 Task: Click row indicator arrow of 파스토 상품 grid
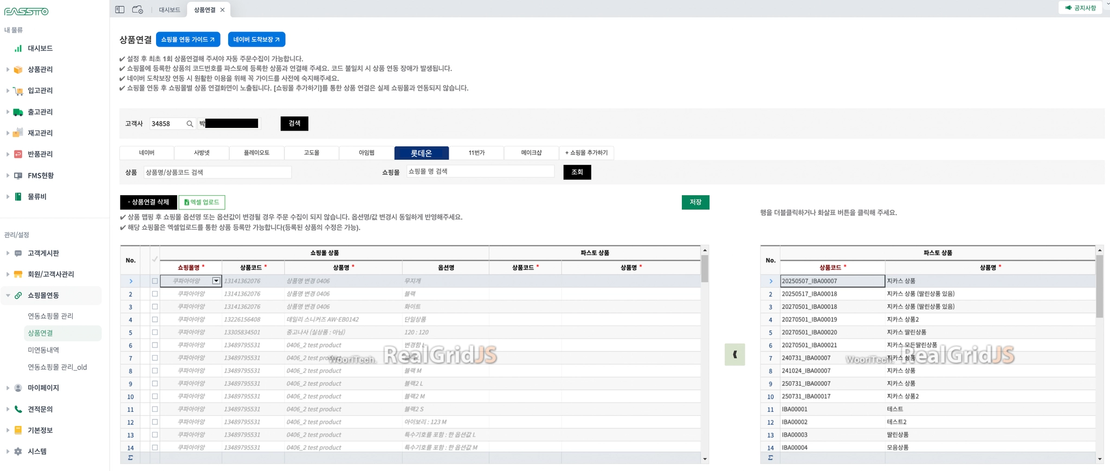coord(770,281)
